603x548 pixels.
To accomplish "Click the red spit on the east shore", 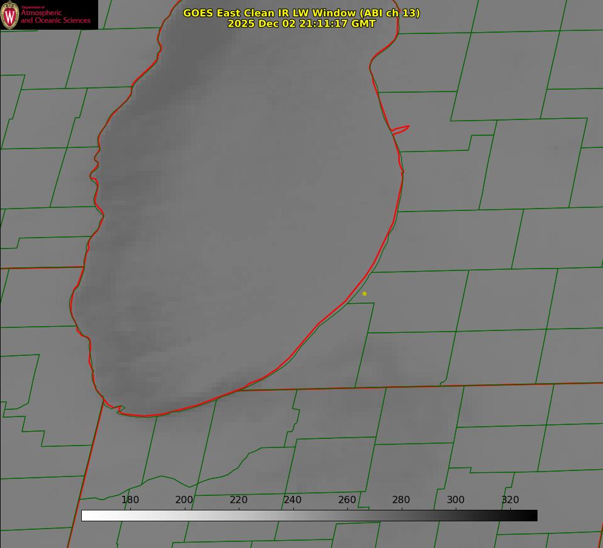I will tap(401, 129).
